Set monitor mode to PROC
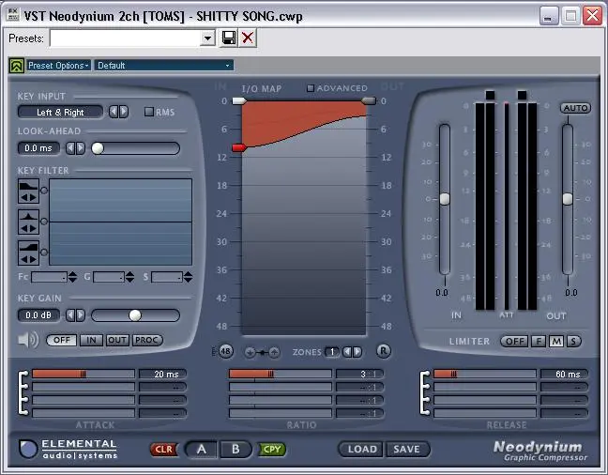608x475 pixels. pos(147,341)
